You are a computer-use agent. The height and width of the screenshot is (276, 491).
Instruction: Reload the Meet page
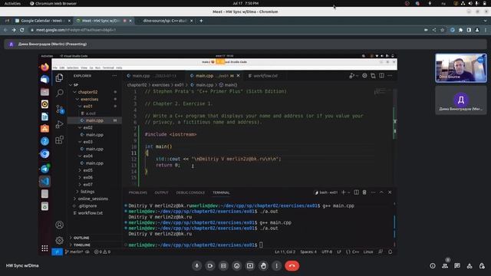click(x=22, y=30)
